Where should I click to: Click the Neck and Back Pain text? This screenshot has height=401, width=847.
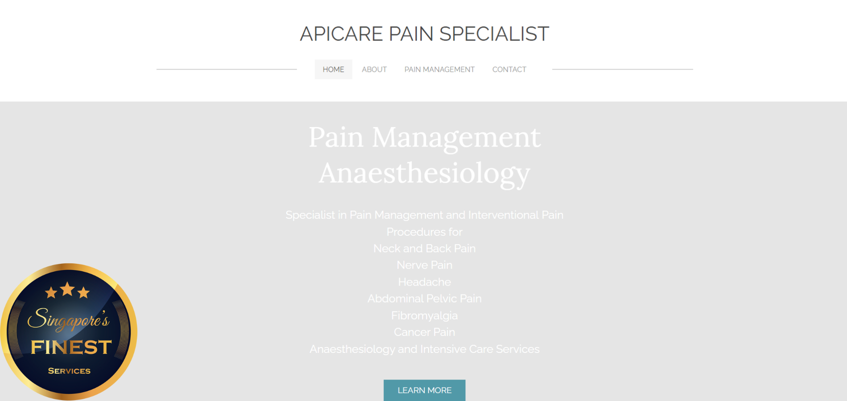(x=424, y=248)
